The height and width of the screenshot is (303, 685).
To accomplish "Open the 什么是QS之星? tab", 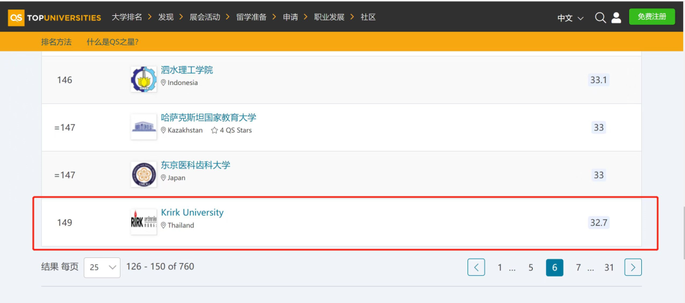I will coord(113,42).
